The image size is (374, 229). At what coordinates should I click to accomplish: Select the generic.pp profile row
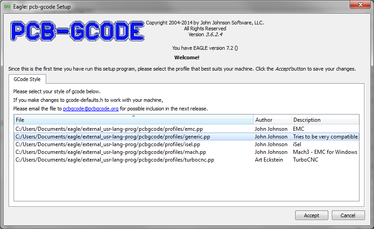[186, 137]
